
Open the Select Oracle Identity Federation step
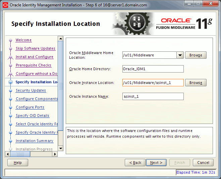click(x=37, y=124)
